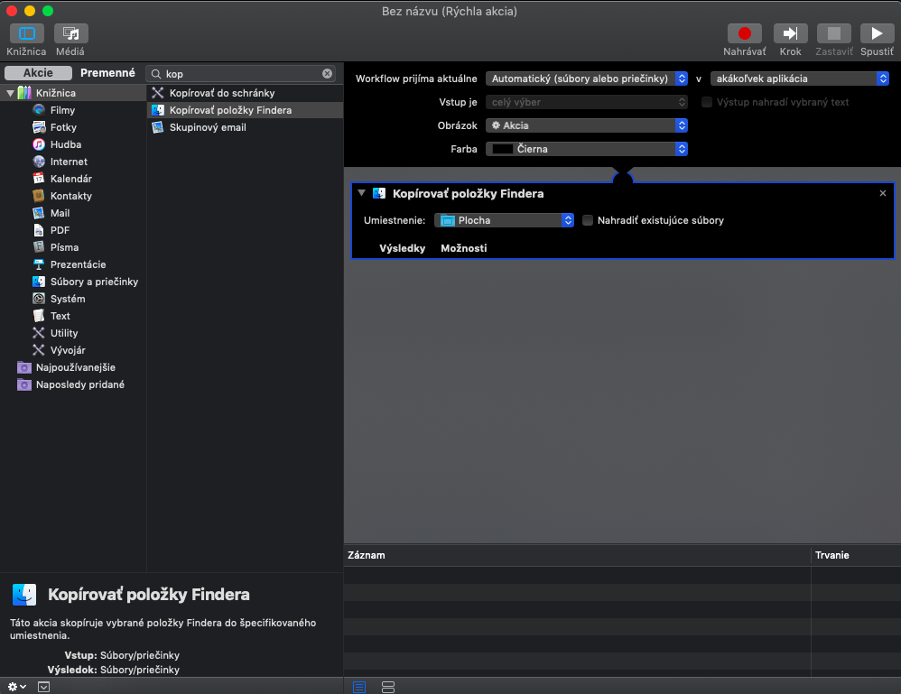Open the Naposledy pridané smart group icon

coord(24,384)
